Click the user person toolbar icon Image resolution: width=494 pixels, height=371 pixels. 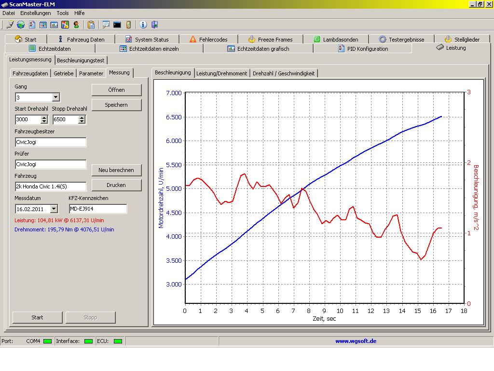(76, 25)
